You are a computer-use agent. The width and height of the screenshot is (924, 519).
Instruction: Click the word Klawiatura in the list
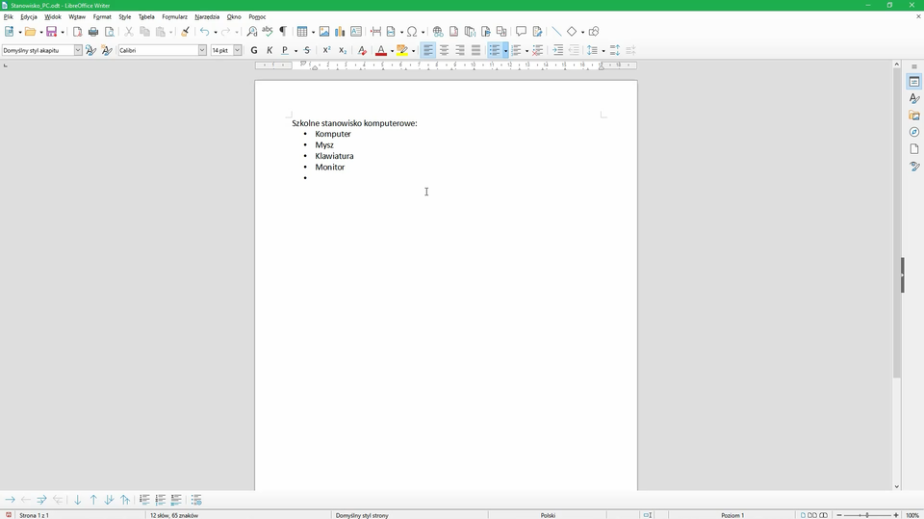(x=334, y=156)
